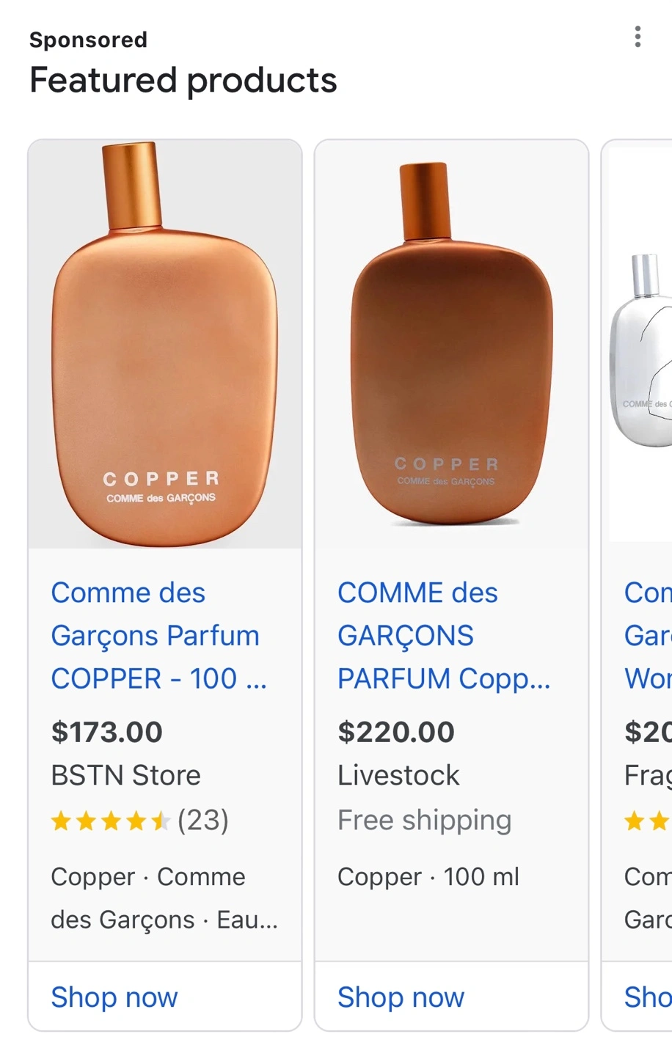The image size is (672, 1056).
Task: Open the three-dot more options menu
Action: click(638, 37)
